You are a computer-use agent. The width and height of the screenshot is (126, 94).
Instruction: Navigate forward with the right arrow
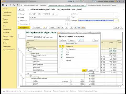point(23,9)
